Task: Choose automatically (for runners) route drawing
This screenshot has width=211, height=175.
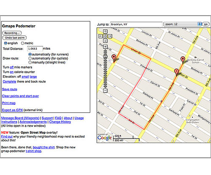Action: (30, 54)
